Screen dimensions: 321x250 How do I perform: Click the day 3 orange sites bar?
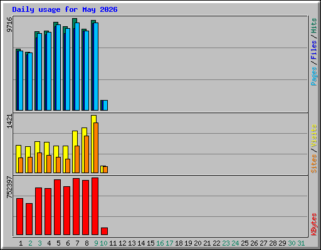[39, 162]
